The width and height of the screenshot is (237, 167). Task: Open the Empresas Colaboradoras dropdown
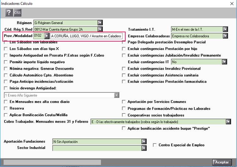pyautogui.click(x=225, y=36)
